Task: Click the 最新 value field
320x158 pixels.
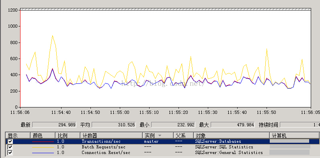Action: [54, 125]
